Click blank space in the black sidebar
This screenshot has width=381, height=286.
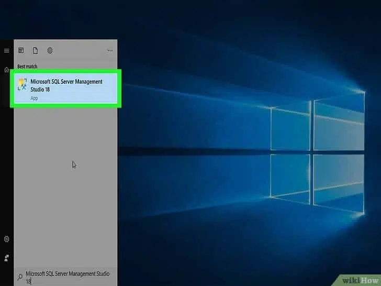coord(6,157)
